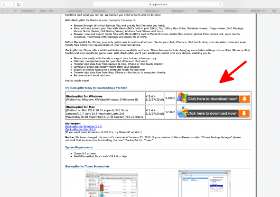
Task: Show the Safari sidebar
Action: point(19,4)
